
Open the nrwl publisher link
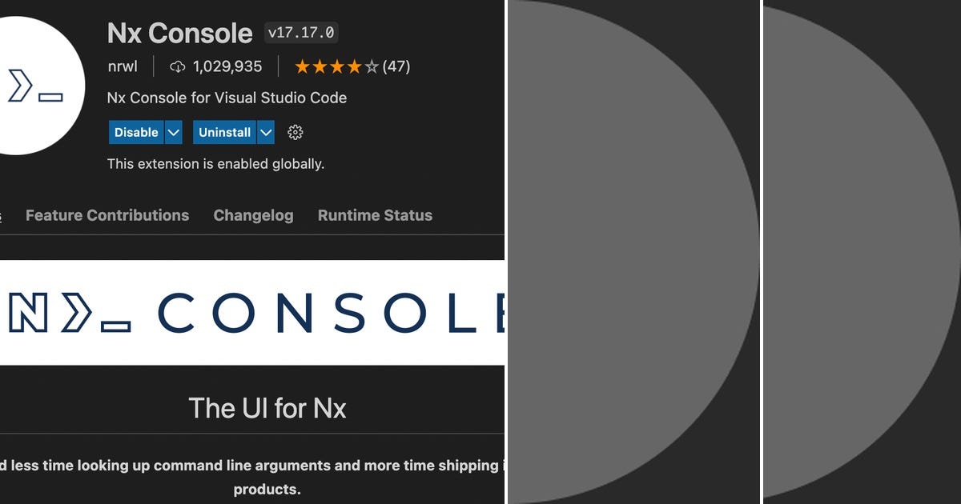coord(122,66)
